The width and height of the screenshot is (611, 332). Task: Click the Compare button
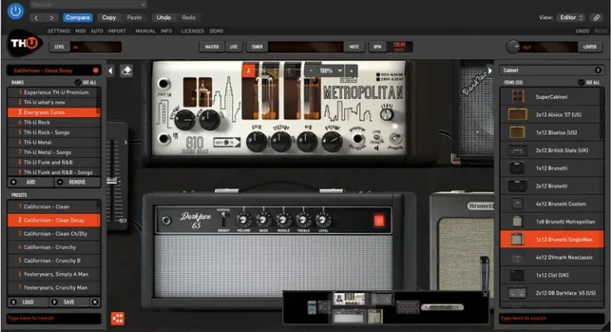[77, 17]
